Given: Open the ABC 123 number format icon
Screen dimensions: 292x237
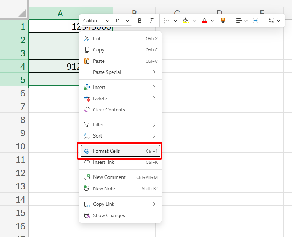Looking at the screenshot, I should [272, 21].
